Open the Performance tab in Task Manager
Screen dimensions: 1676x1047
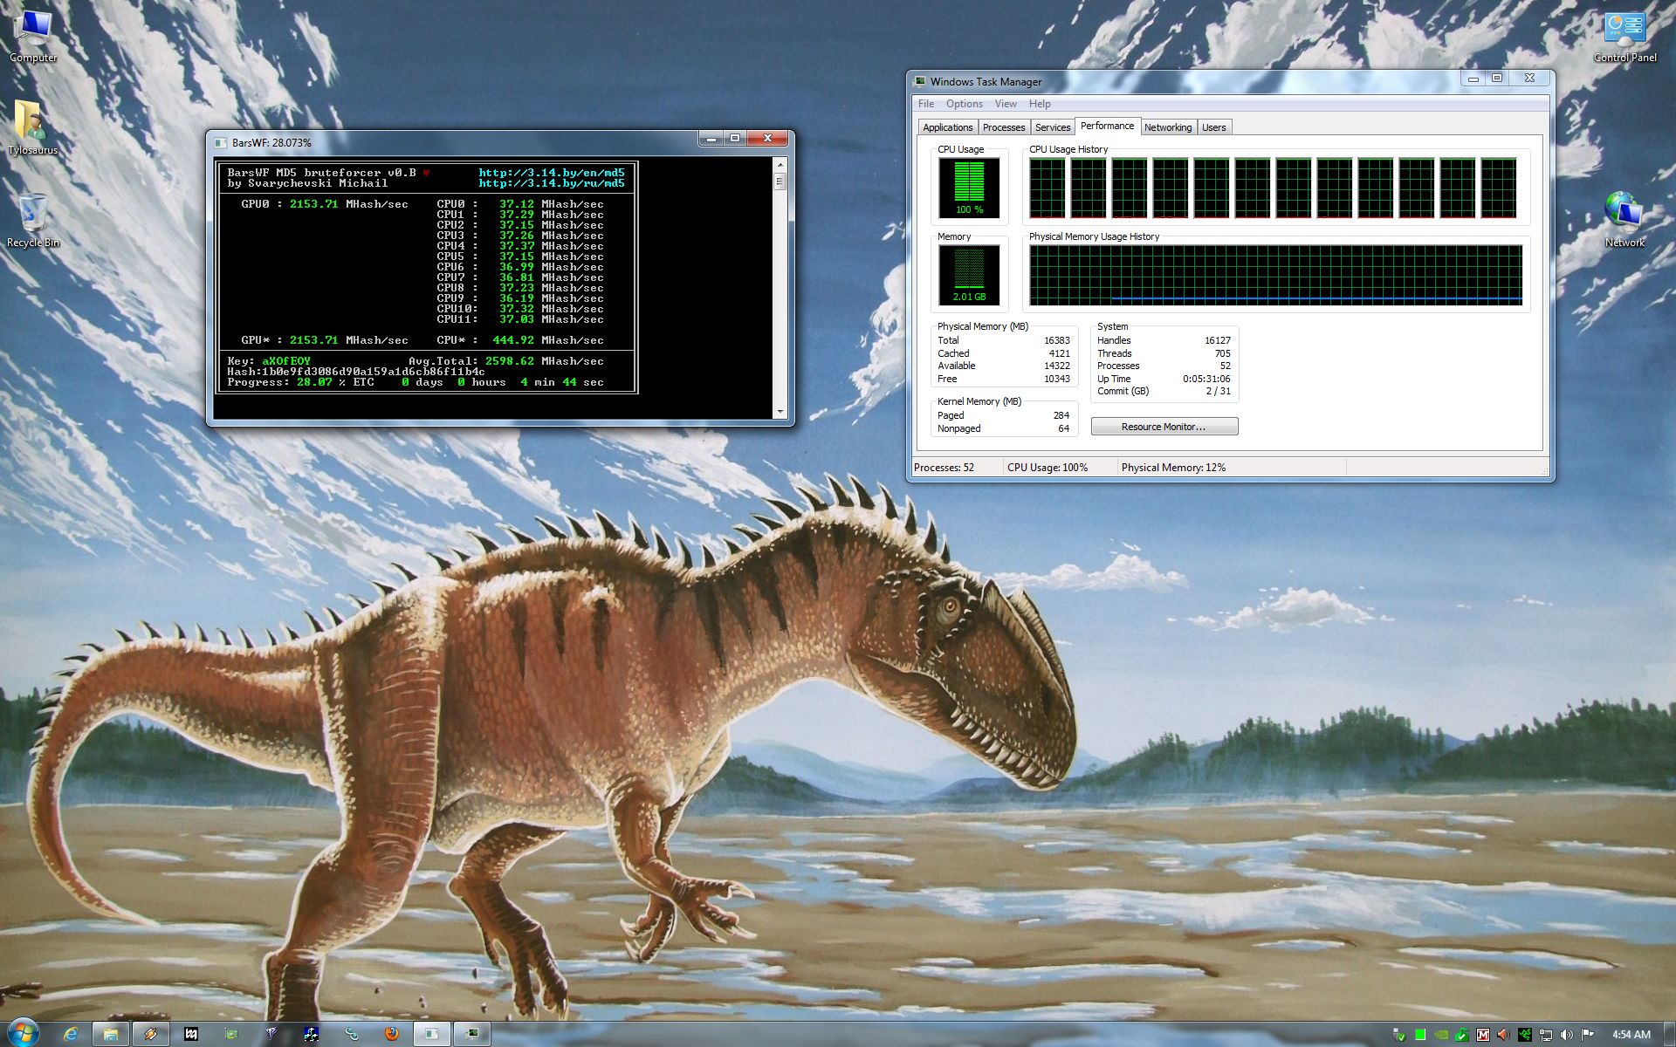[1107, 127]
